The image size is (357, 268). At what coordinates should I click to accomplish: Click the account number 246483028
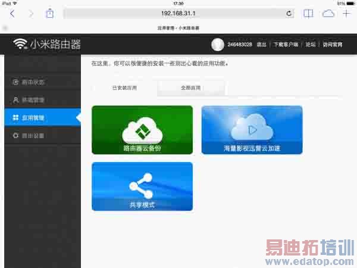[240, 45]
